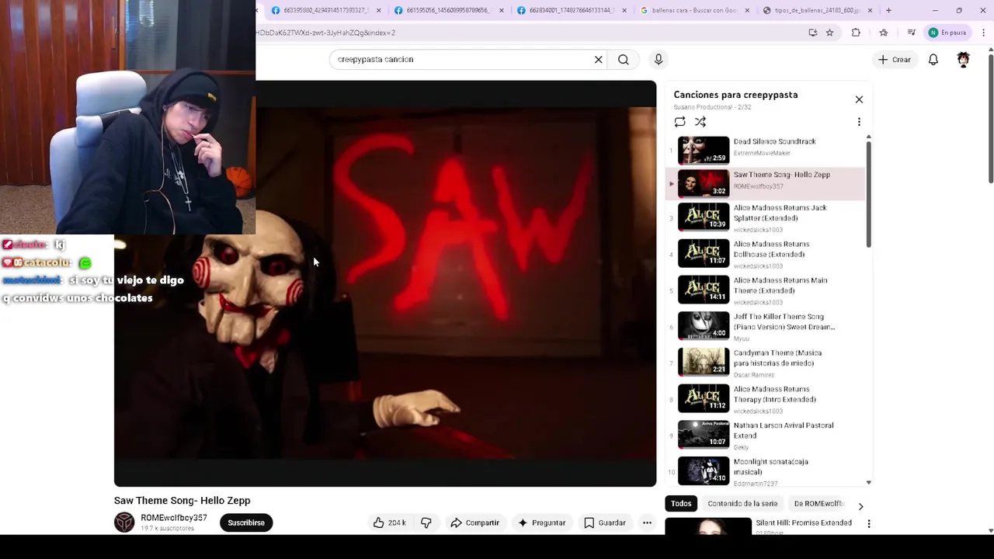The height and width of the screenshot is (559, 994).
Task: Play Dead Silence Soundtrack from playlist
Action: pos(765,150)
